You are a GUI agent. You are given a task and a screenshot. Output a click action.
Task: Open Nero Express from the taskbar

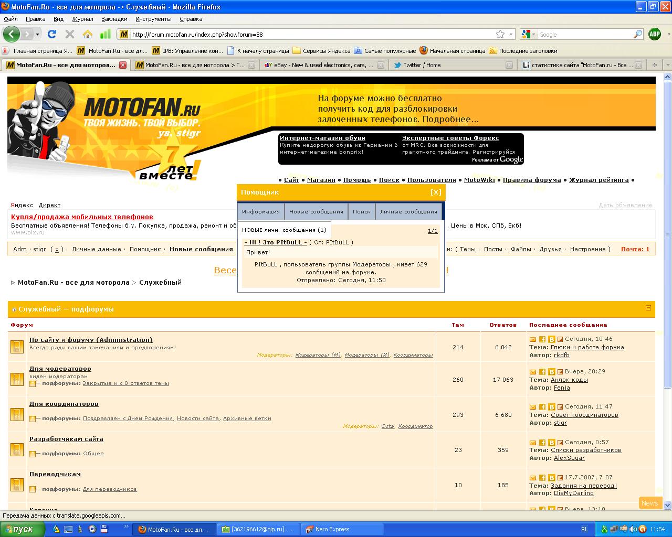pyautogui.click(x=341, y=529)
